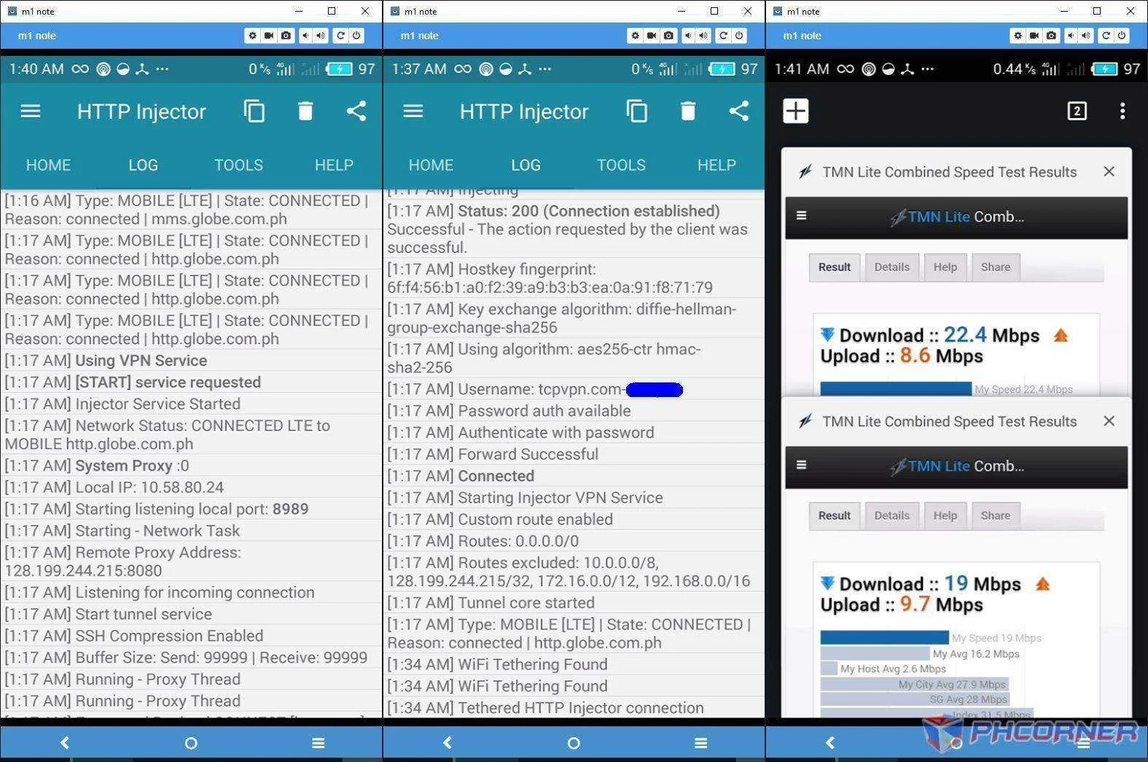1148x762 pixels.
Task: Open TMN Lite page menu in second tab card
Action: point(801,465)
